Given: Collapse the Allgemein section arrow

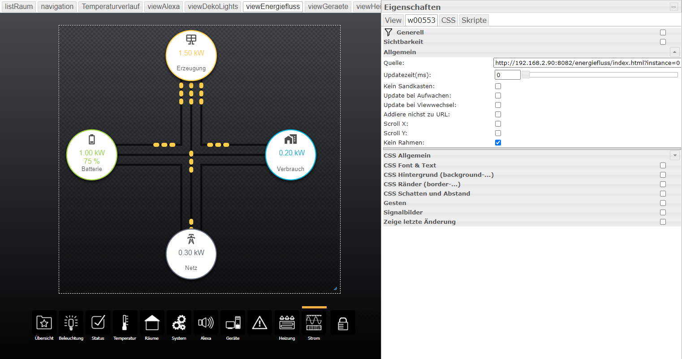Looking at the screenshot, I should (x=674, y=52).
